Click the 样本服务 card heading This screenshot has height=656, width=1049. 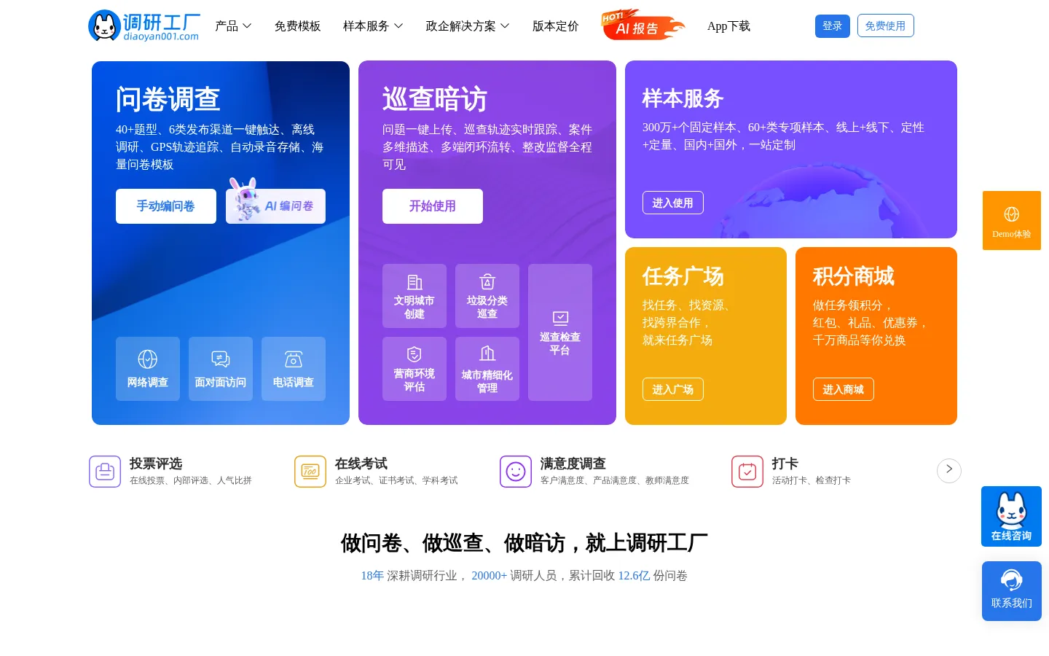(683, 98)
